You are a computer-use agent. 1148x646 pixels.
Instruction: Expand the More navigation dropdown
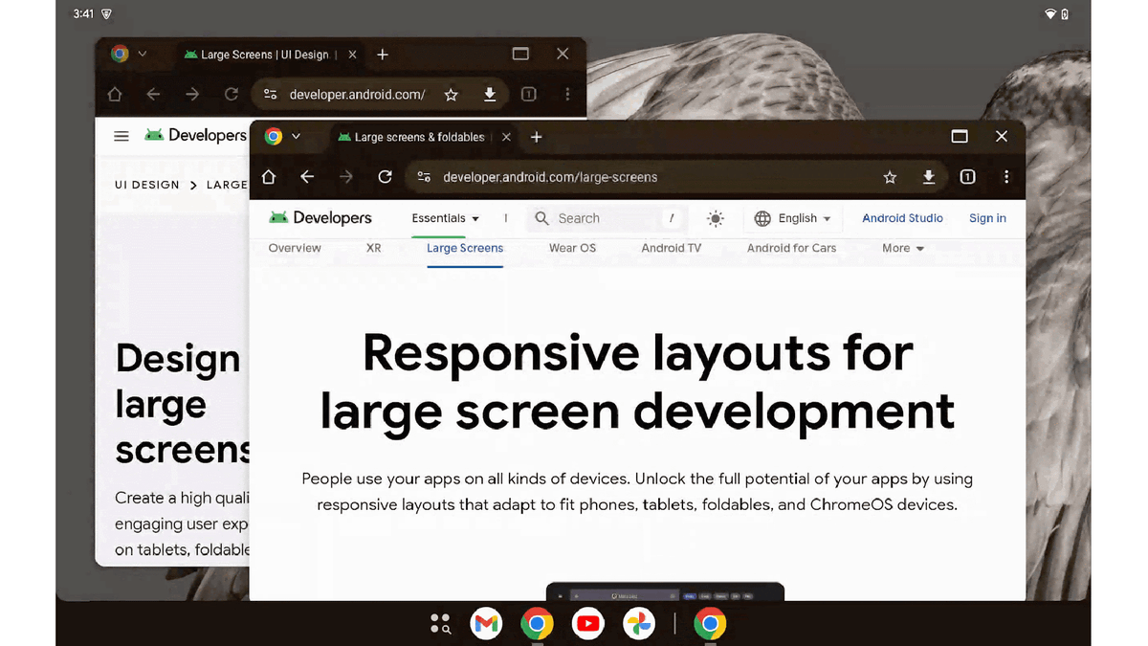902,248
